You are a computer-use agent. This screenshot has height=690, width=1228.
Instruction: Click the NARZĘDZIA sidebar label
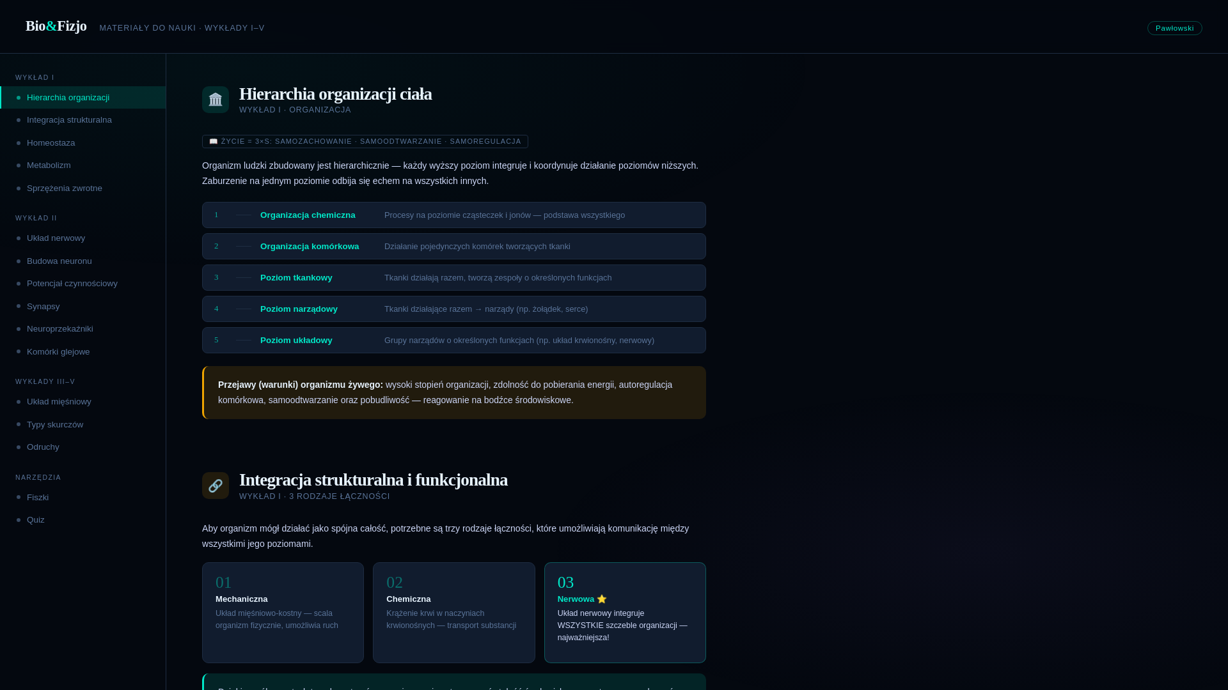tap(38, 477)
